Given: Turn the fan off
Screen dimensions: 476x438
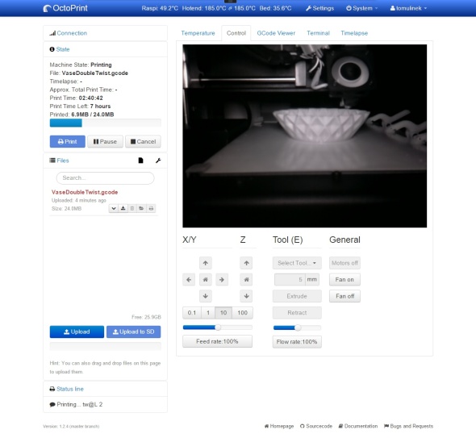Looking at the screenshot, I should pyautogui.click(x=344, y=296).
